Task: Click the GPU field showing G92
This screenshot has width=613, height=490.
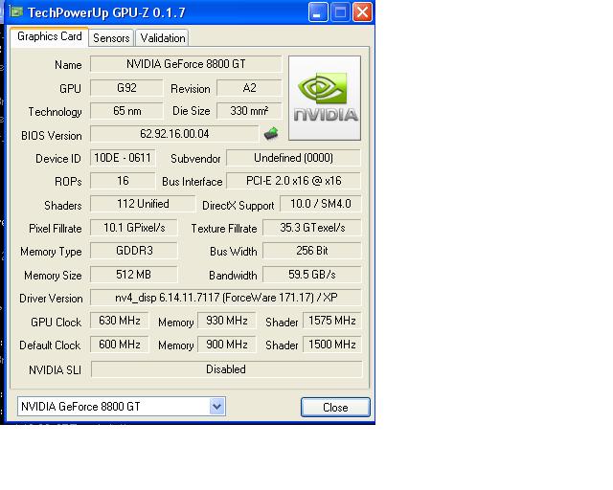Action: click(x=126, y=88)
